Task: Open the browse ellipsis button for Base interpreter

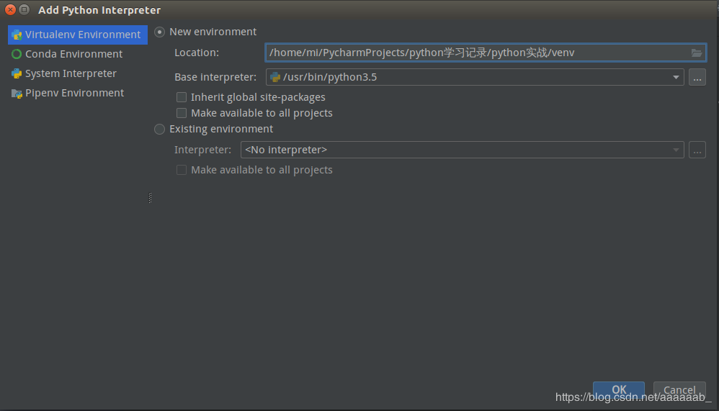Action: point(697,78)
